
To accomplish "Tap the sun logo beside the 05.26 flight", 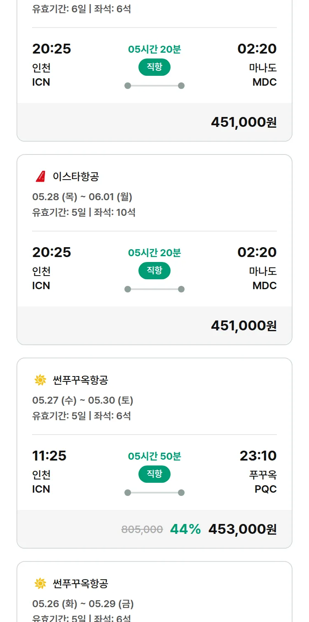I will pyautogui.click(x=40, y=584).
